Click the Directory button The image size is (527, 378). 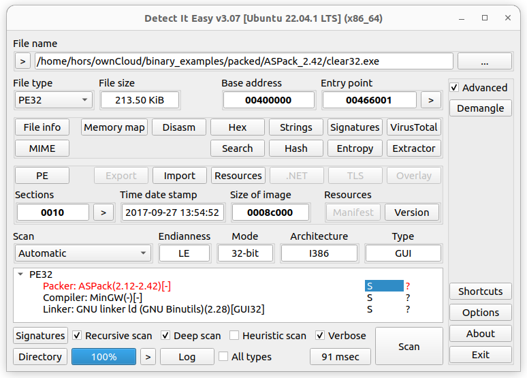coord(40,357)
